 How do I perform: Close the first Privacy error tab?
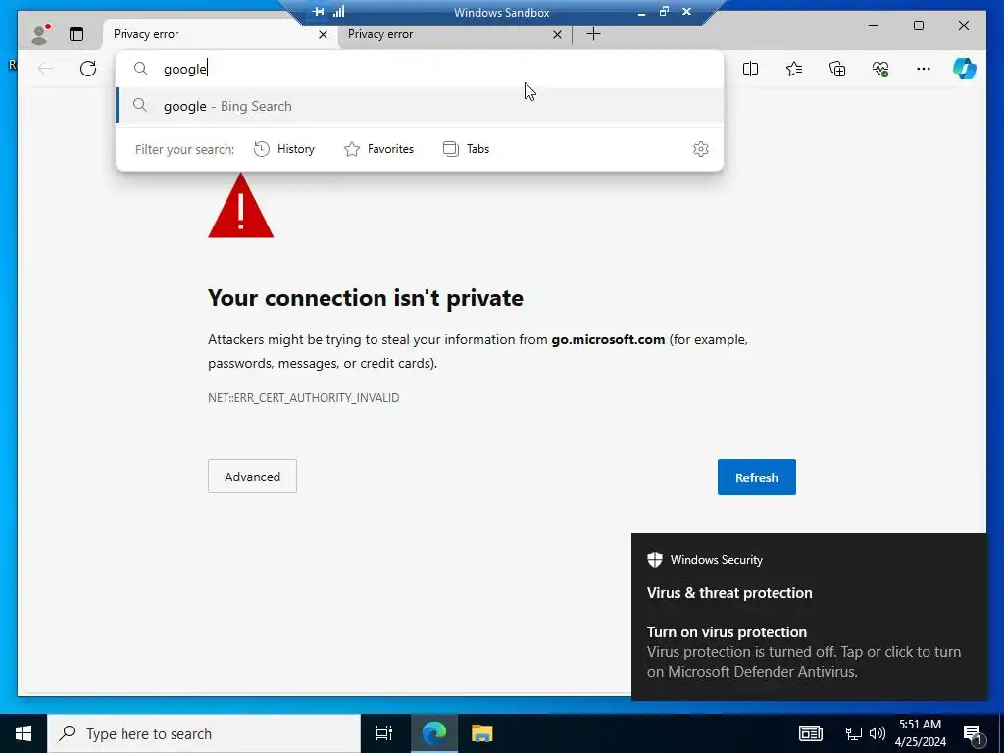click(324, 34)
